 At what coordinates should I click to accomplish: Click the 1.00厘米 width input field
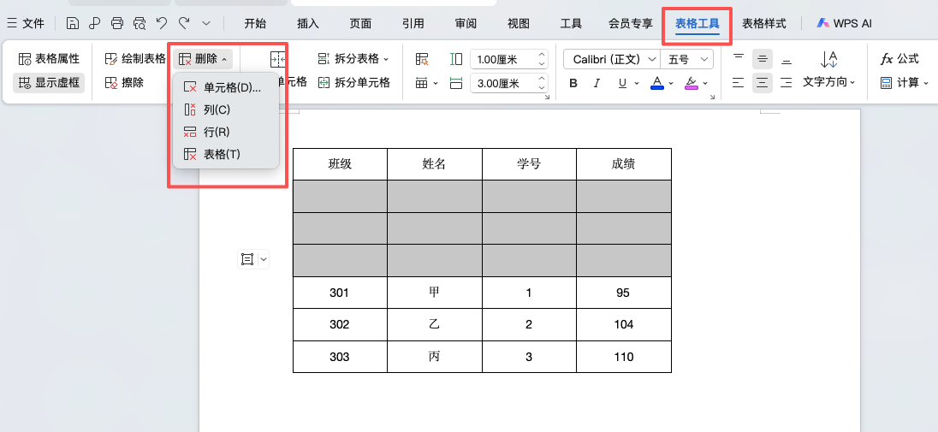(503, 59)
